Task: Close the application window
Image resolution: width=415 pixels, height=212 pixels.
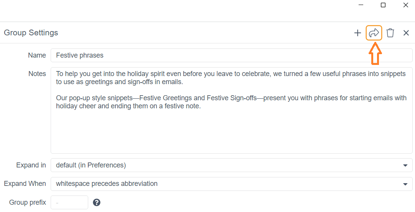Action: pyautogui.click(x=405, y=5)
